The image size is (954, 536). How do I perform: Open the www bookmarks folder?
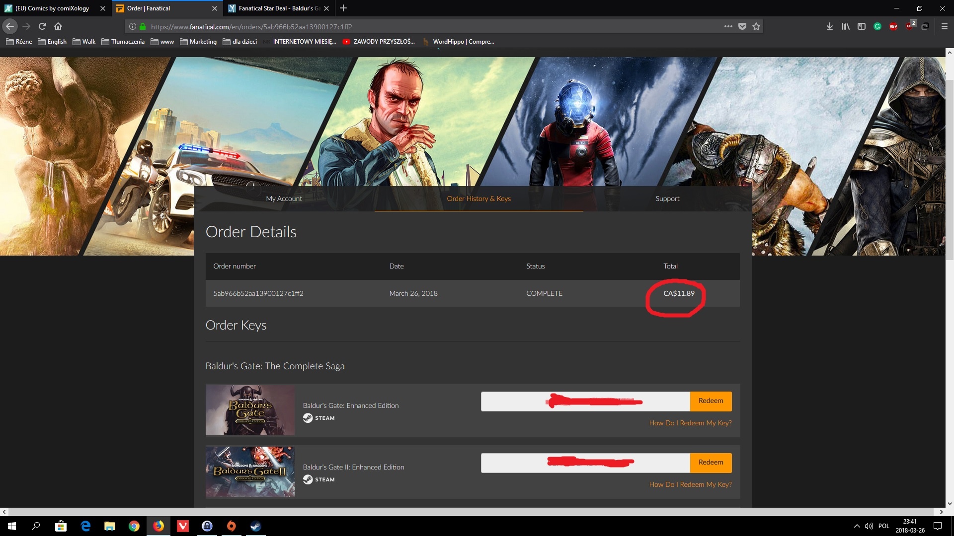pyautogui.click(x=162, y=42)
